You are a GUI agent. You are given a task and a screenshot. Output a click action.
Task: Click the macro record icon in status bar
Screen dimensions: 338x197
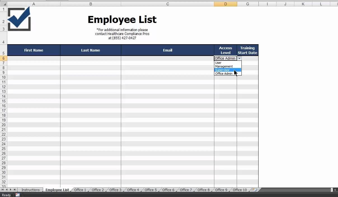[18, 195]
